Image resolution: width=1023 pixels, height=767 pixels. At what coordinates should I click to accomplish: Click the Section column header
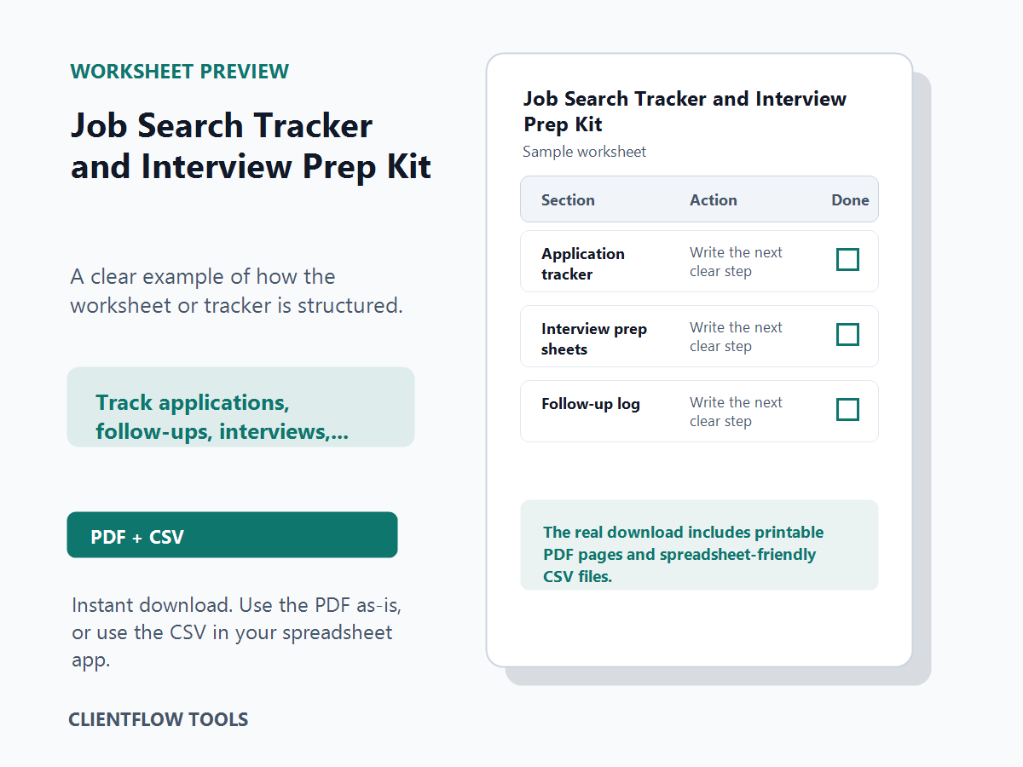tap(568, 200)
